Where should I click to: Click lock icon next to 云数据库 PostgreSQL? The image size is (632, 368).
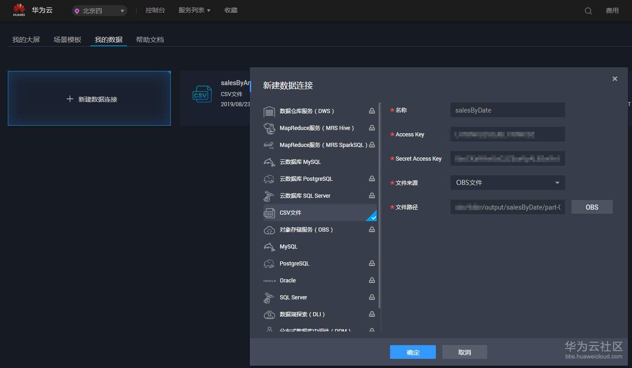(x=372, y=179)
